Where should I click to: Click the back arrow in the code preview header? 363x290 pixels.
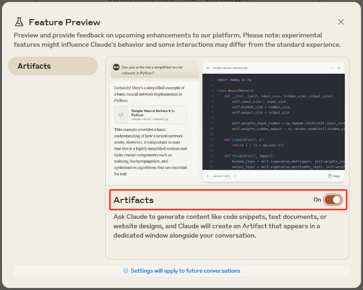point(208,68)
